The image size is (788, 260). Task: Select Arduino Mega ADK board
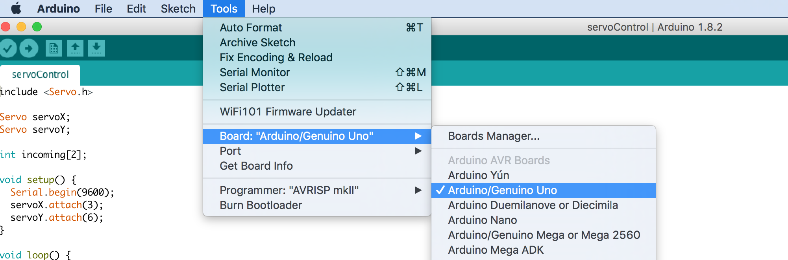(496, 250)
